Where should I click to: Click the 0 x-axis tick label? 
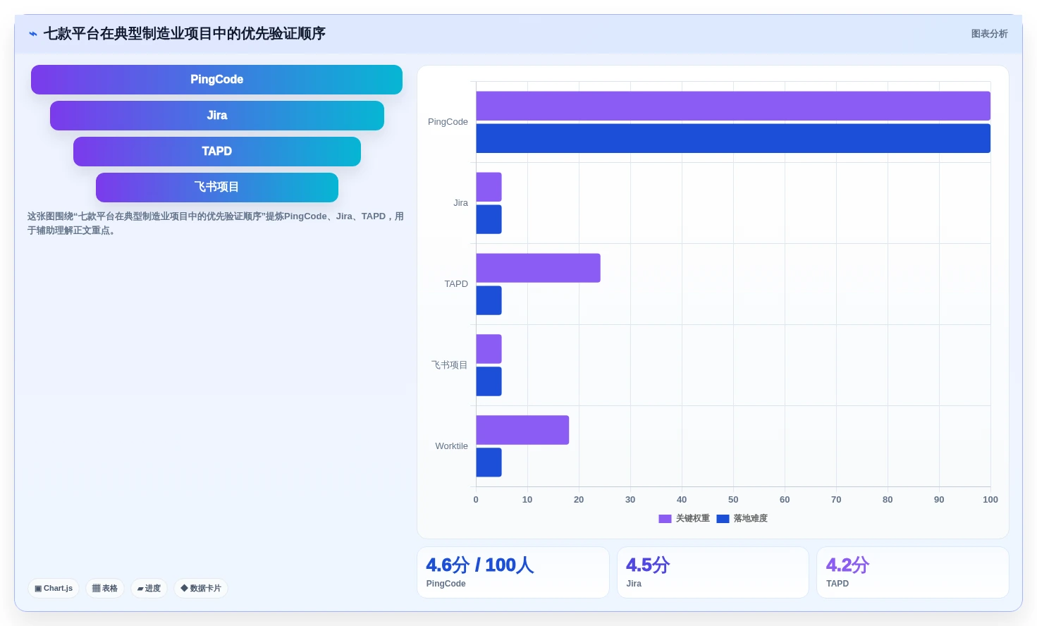[476, 500]
